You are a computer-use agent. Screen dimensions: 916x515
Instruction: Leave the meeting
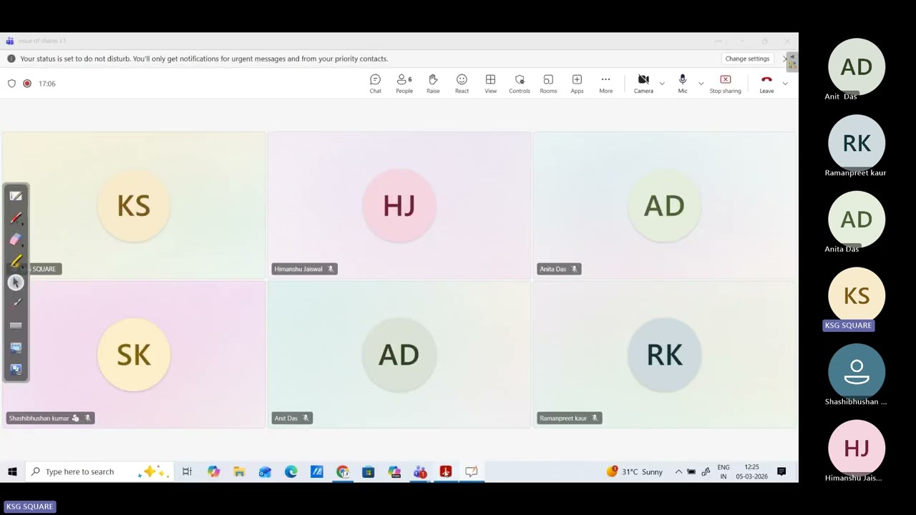766,84
